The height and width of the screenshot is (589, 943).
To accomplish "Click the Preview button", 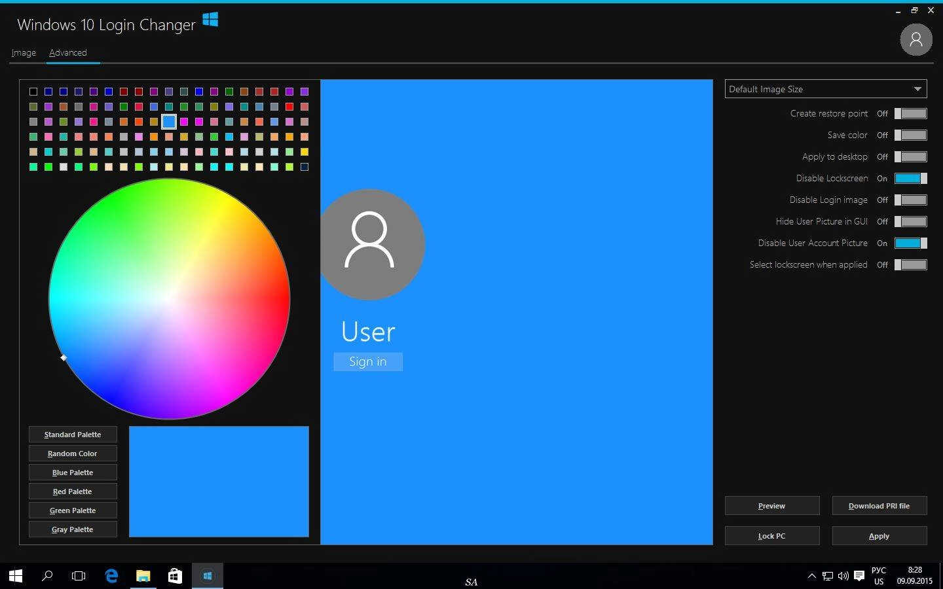I will click(x=772, y=506).
